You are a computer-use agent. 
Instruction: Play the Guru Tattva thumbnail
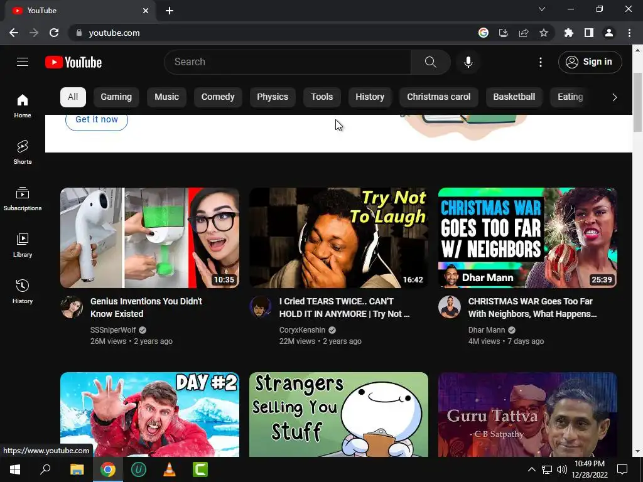pyautogui.click(x=527, y=414)
